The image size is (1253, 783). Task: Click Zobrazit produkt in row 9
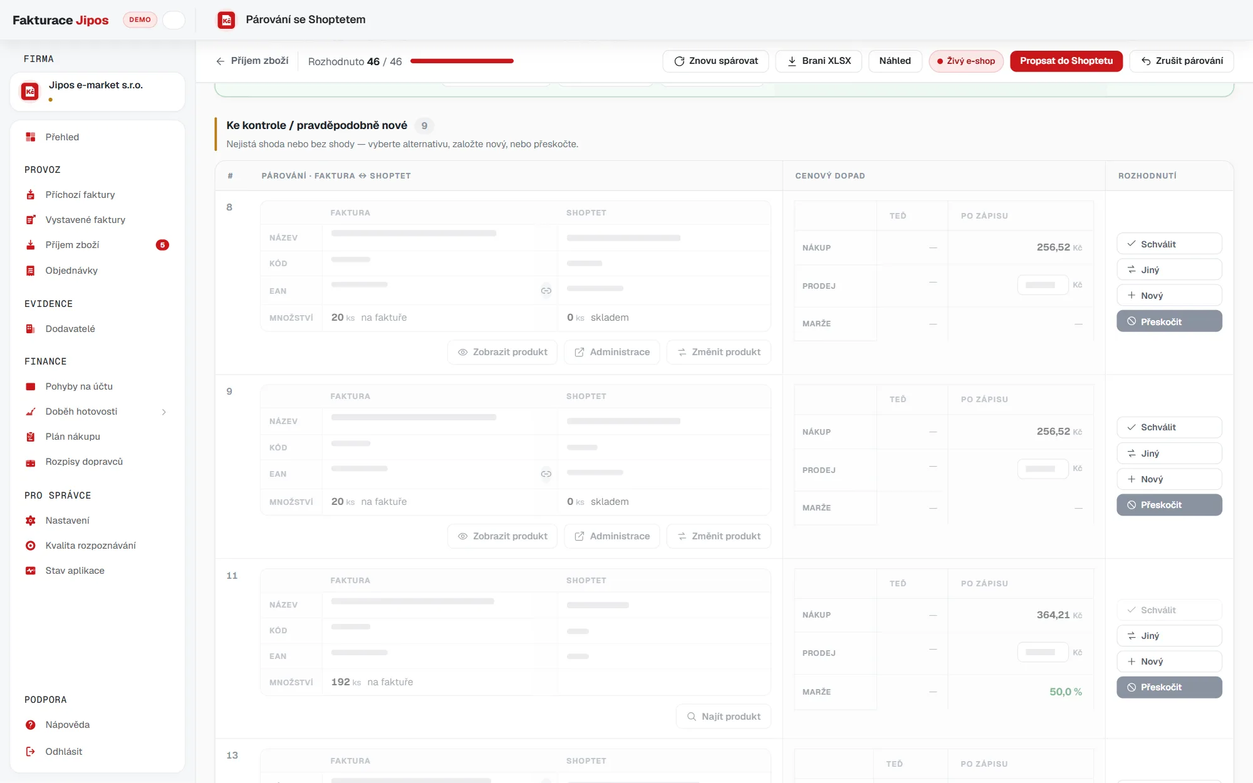click(502, 536)
